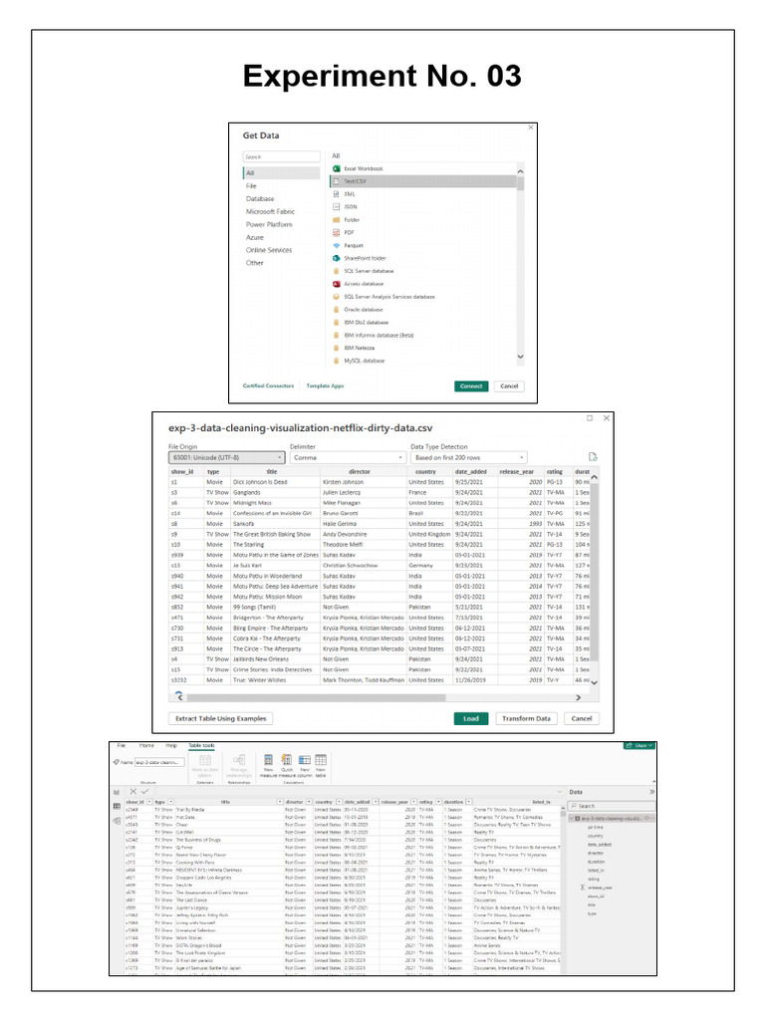Open the Home tab

coord(147,745)
